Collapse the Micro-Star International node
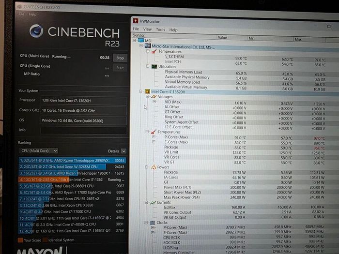Viewport: 339px width, 254px height. click(141, 45)
